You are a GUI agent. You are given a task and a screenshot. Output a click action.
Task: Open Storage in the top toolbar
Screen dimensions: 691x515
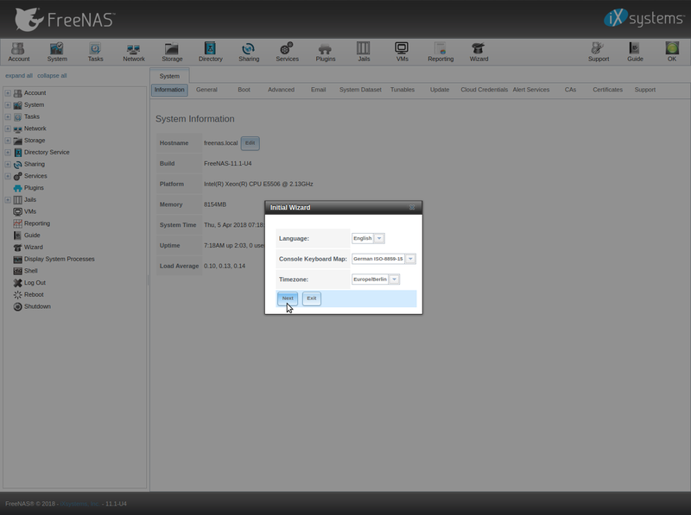click(172, 52)
